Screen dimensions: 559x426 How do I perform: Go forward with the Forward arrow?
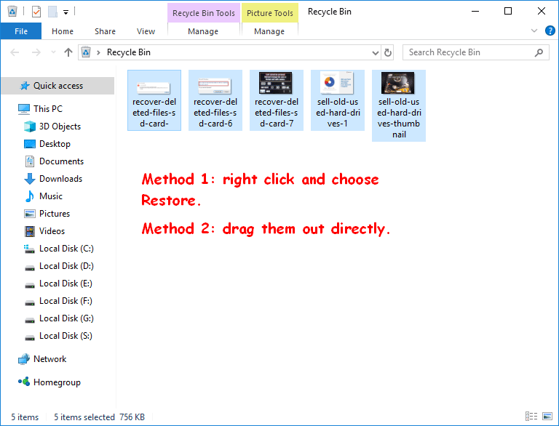point(36,53)
